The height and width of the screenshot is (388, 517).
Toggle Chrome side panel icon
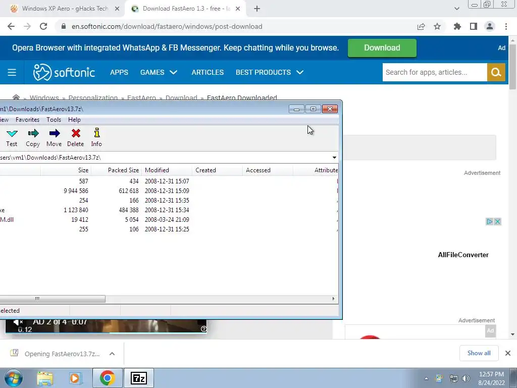click(474, 26)
